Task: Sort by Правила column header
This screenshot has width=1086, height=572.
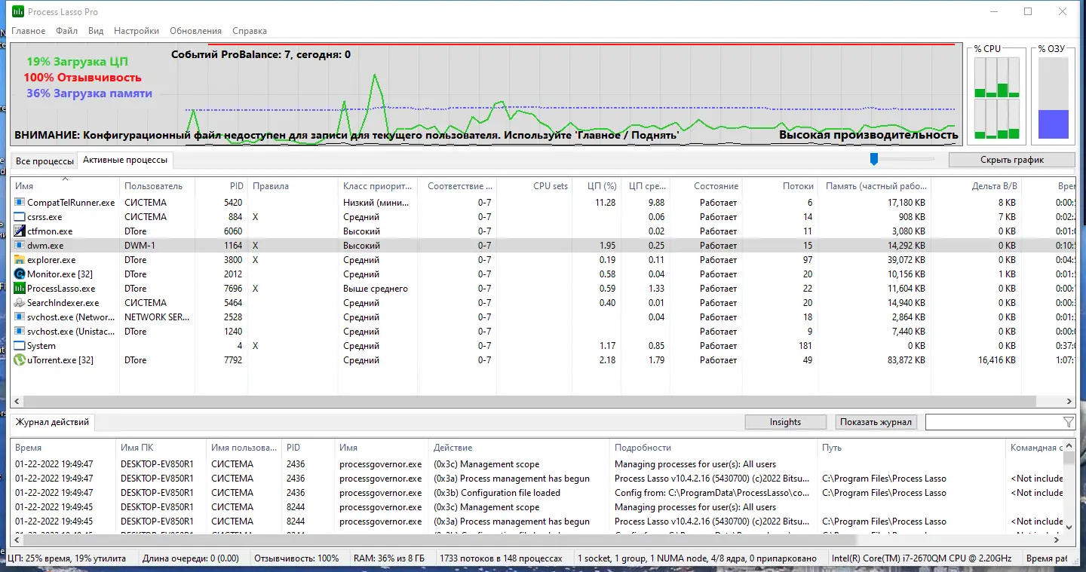Action: click(293, 185)
